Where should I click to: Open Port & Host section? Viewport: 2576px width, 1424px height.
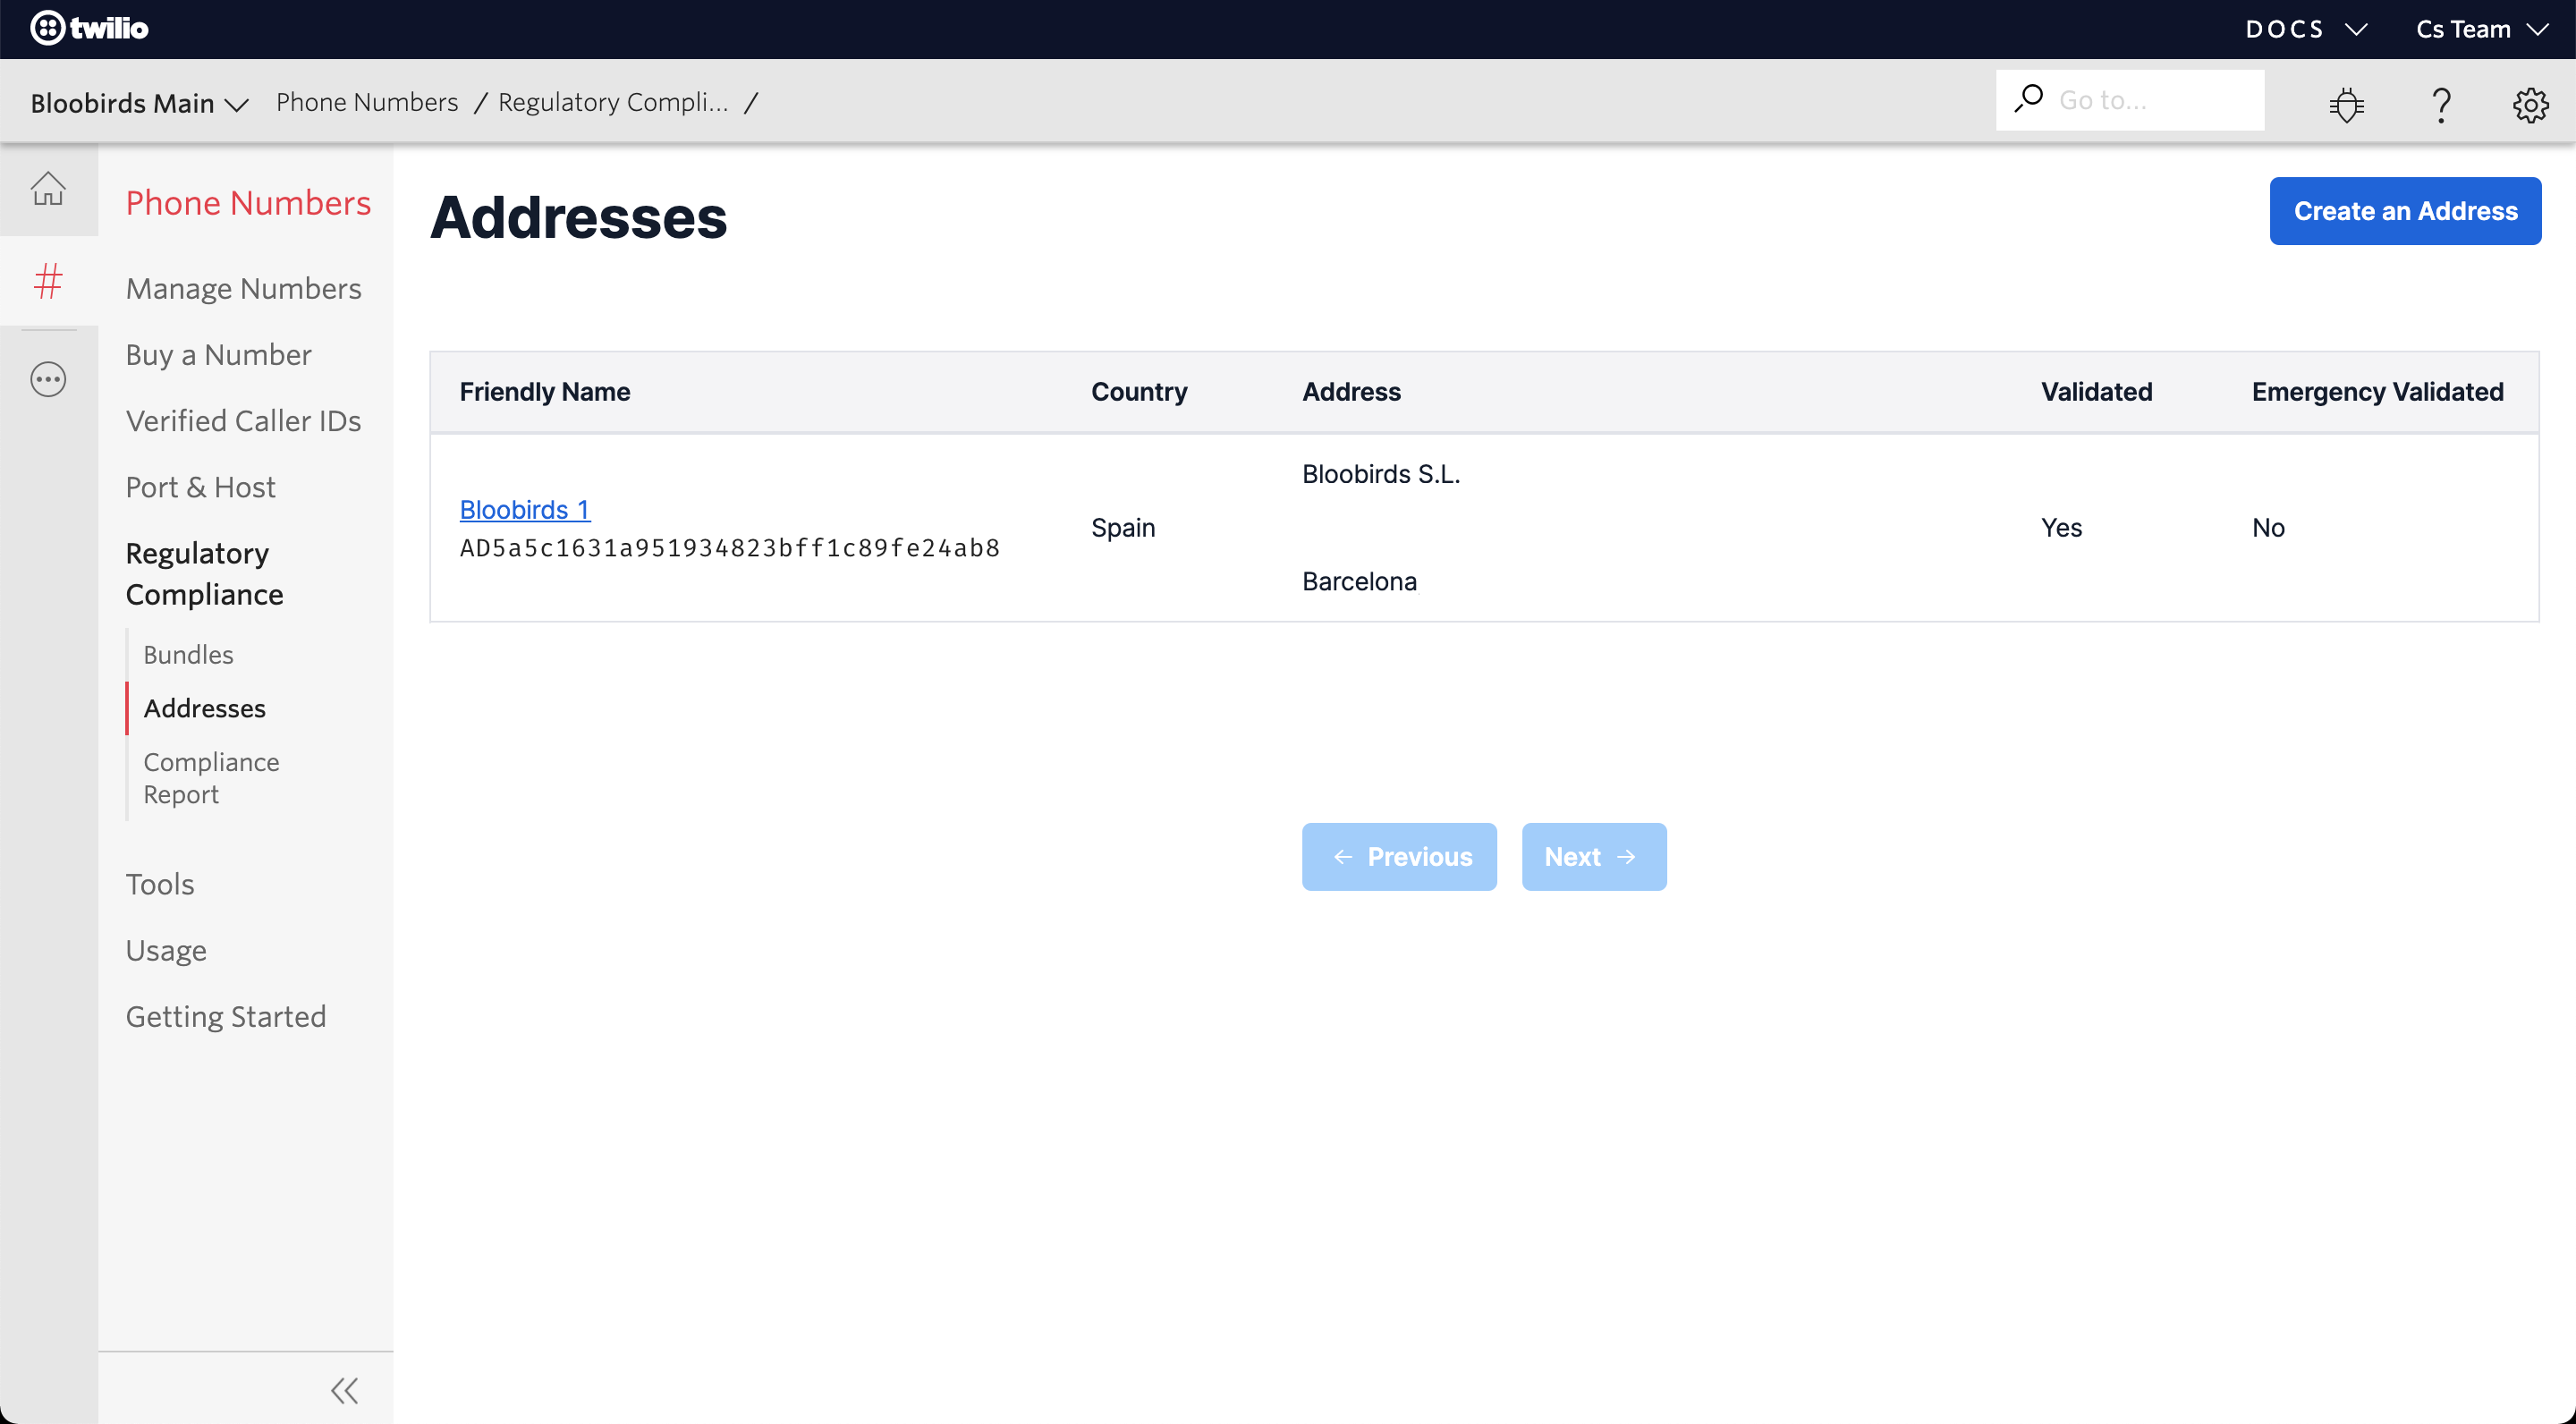[x=200, y=487]
